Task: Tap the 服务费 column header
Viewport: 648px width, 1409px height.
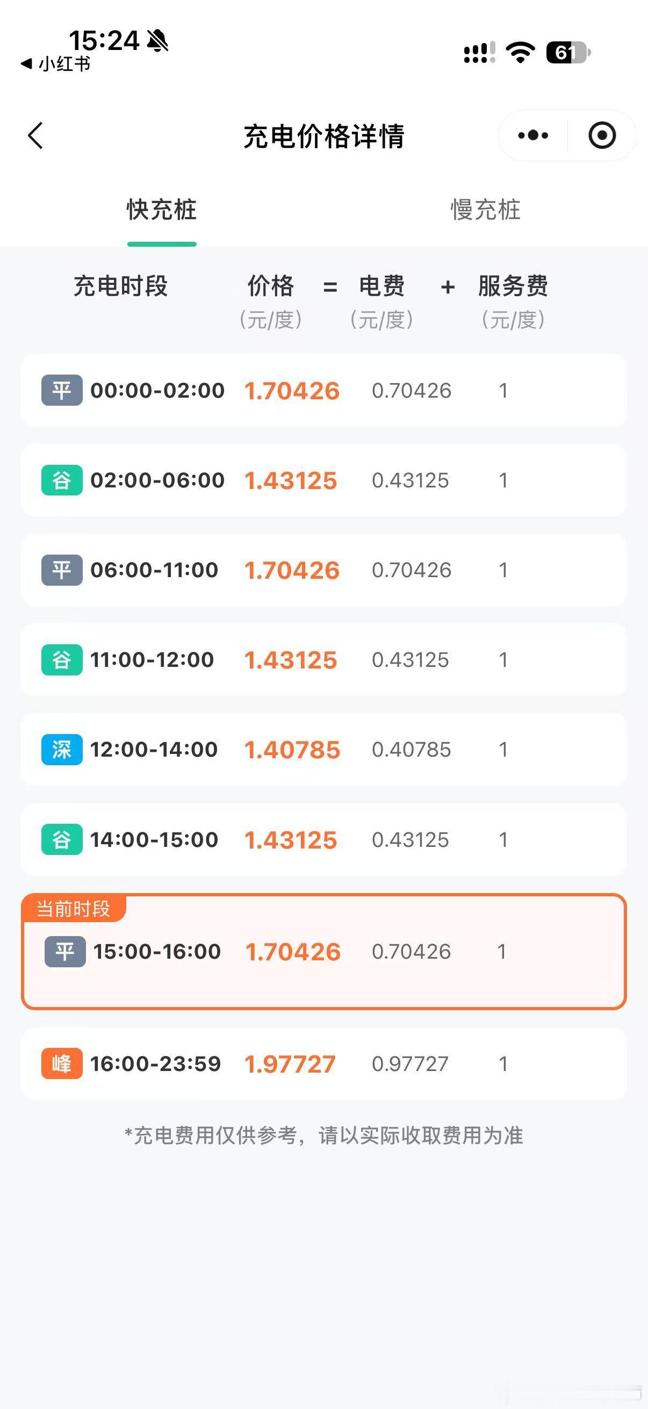Action: point(513,285)
